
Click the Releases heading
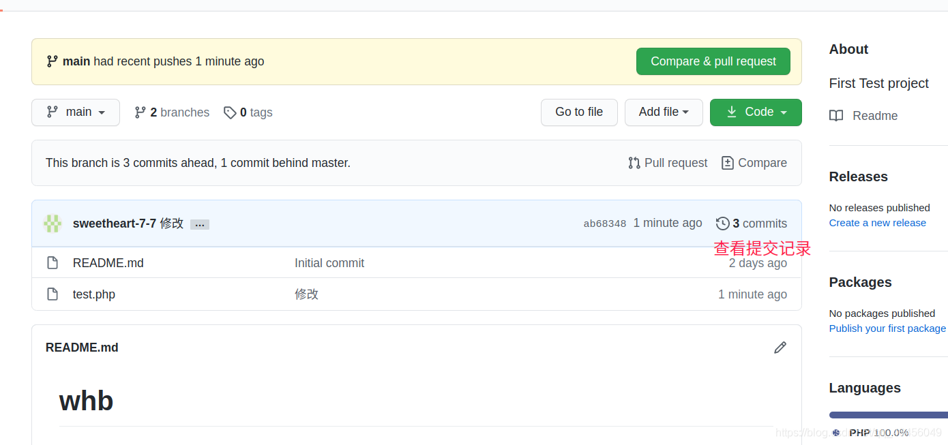point(859,177)
